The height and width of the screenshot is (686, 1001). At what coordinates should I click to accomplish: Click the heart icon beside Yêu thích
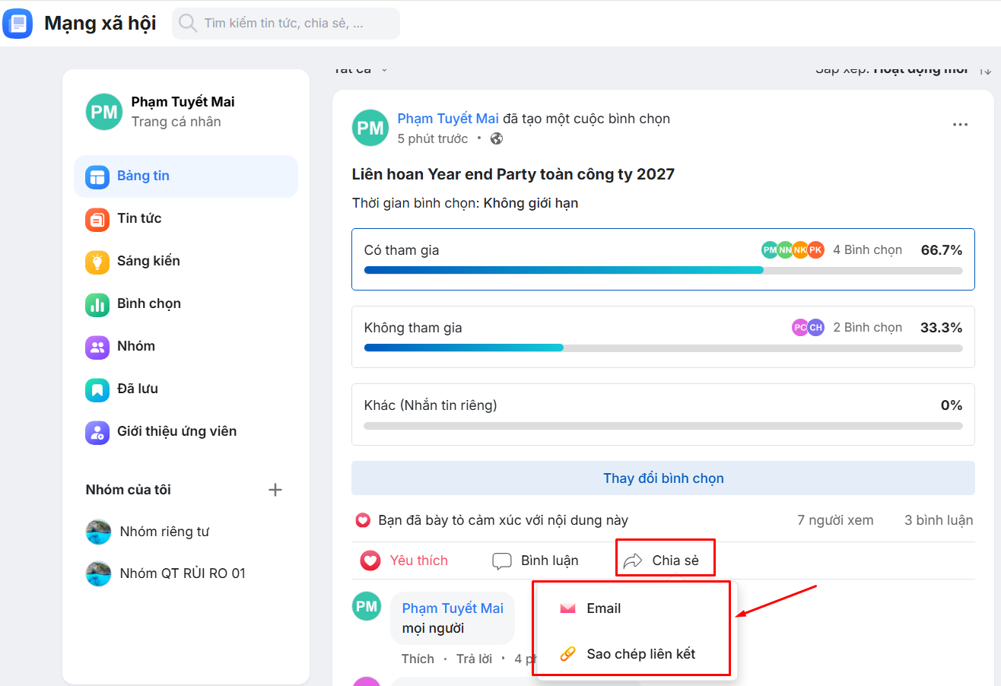coord(370,561)
